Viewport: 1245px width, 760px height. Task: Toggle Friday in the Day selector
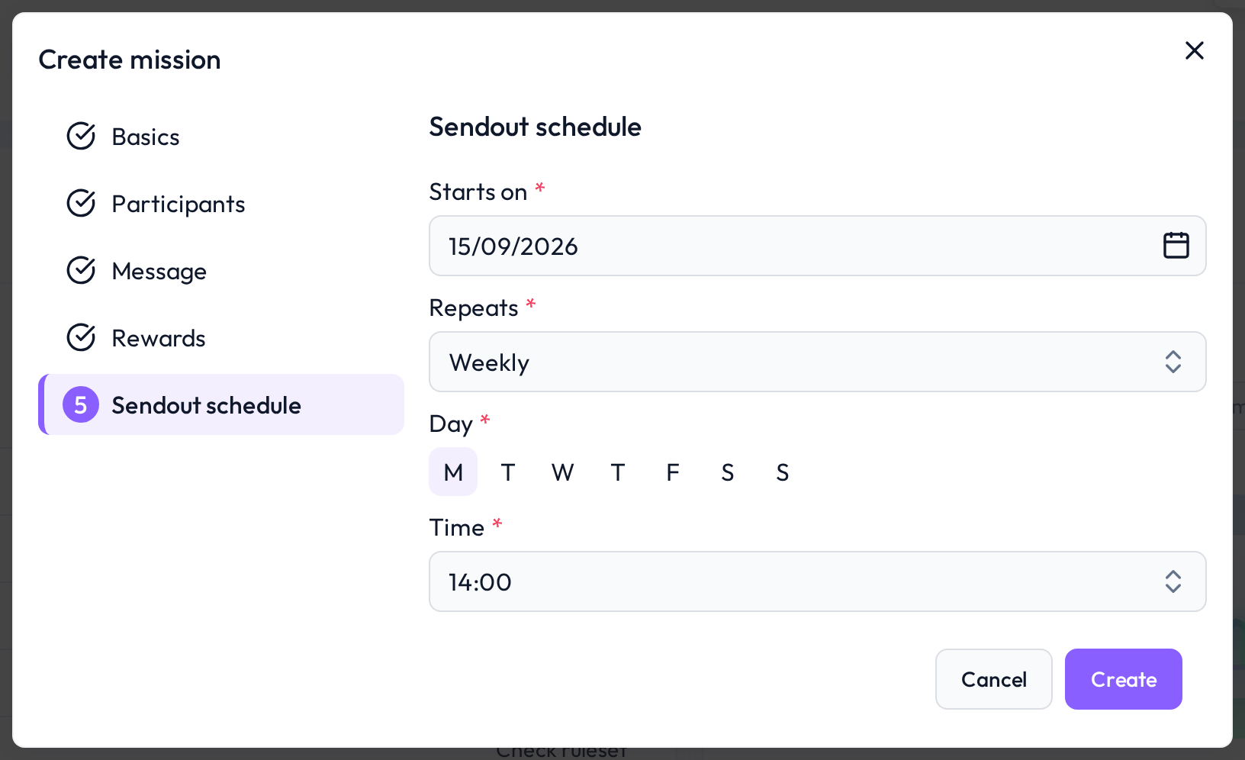click(673, 472)
